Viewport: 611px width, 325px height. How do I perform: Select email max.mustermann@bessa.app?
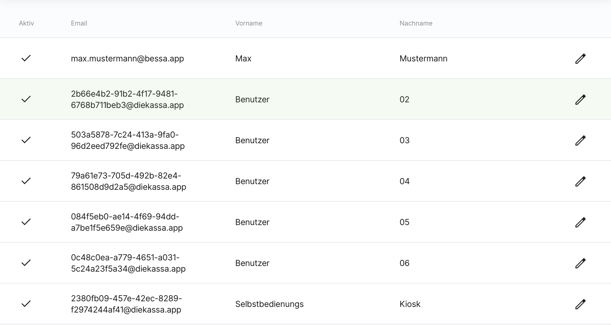pyautogui.click(x=127, y=58)
